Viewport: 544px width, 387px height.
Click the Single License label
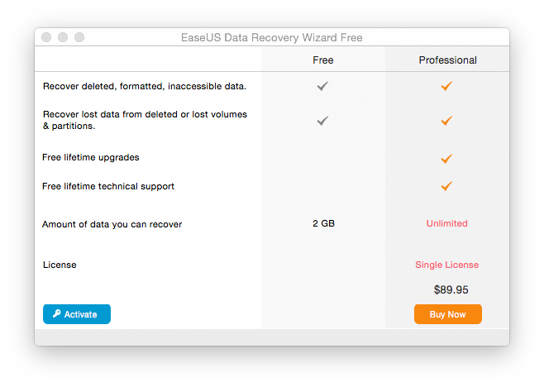tap(446, 265)
